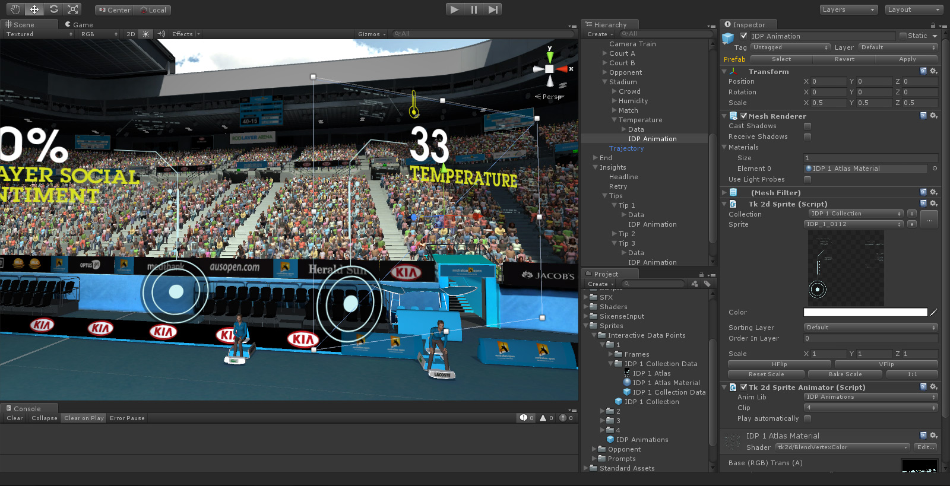Screen dimensions: 950x486
Task: Toggle scene lighting sun icon
Action: point(146,34)
